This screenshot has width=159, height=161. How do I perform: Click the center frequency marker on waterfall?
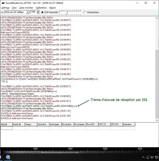point(60,152)
